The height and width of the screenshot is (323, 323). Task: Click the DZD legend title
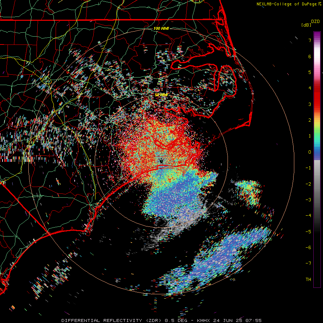[x=315, y=22]
